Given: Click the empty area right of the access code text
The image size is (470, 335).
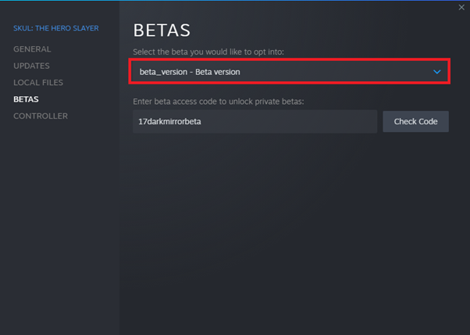Looking at the screenshot, I should pyautogui.click(x=288, y=122).
